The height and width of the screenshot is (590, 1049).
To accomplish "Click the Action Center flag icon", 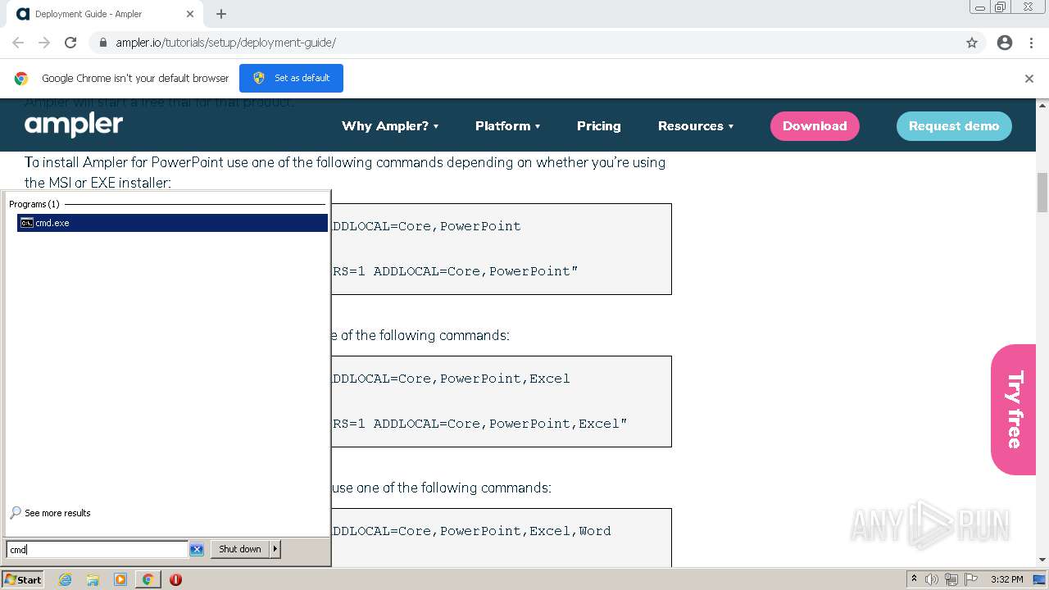I will click(x=971, y=579).
